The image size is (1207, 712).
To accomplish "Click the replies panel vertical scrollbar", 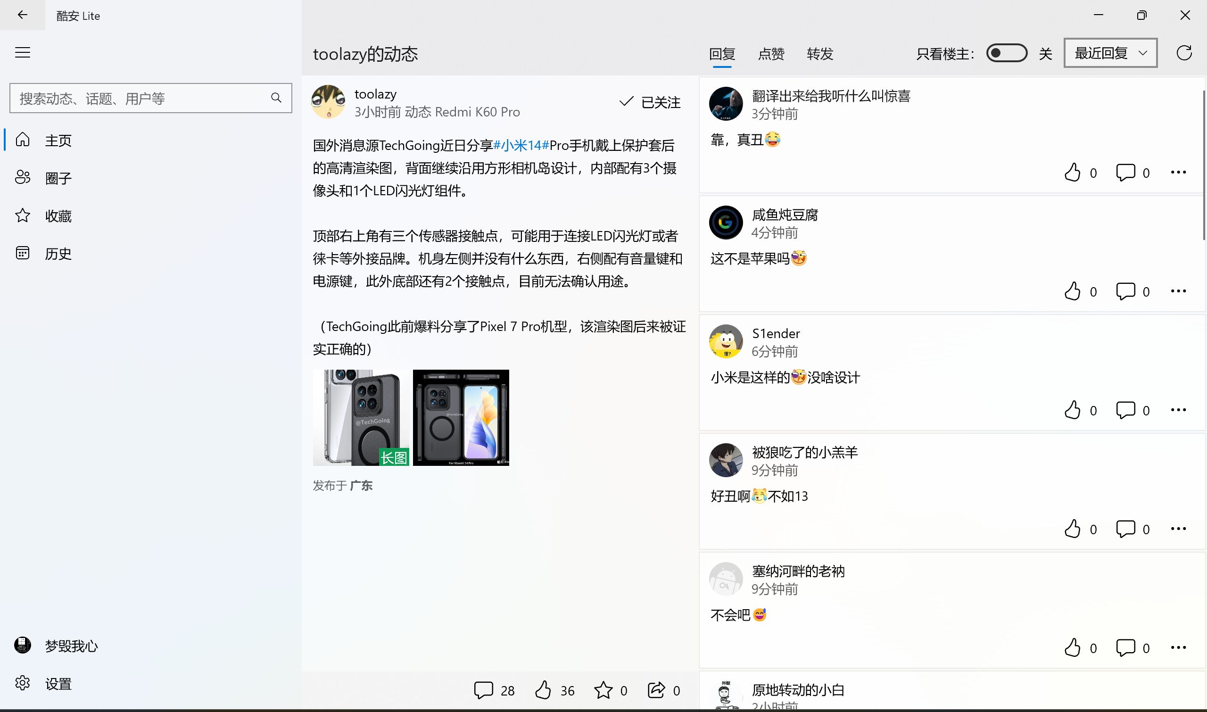I will click(x=1204, y=165).
